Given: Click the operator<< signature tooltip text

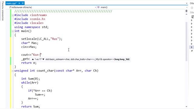Looking at the screenshot, I should (x=88, y=59).
